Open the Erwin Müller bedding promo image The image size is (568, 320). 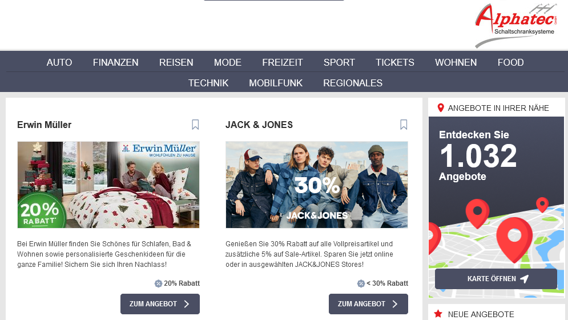[x=108, y=185]
